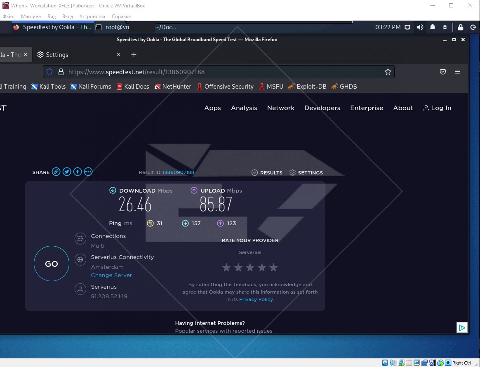480x367 pixels.
Task: Open the notifications bell in the panel
Action: coord(432,27)
